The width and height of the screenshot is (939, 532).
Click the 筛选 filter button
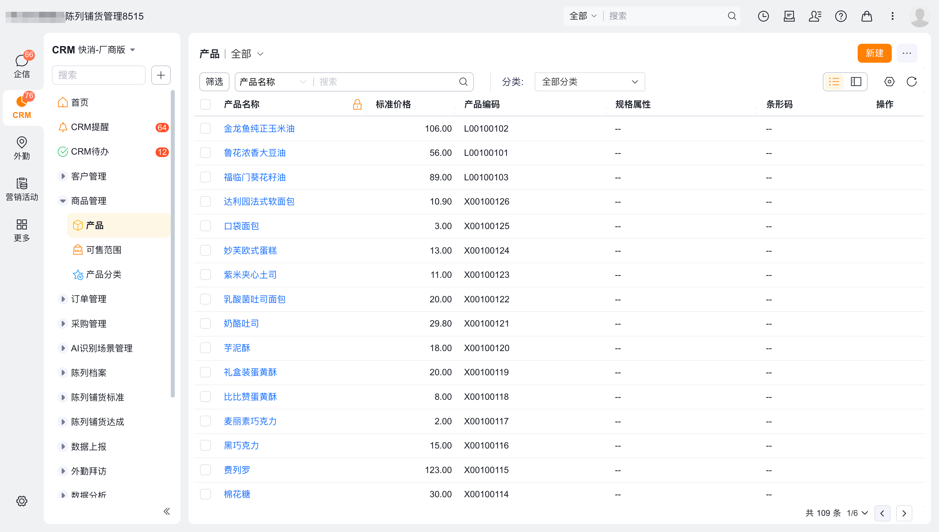214,82
